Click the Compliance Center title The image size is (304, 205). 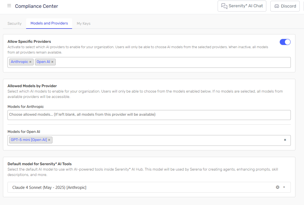[36, 6]
